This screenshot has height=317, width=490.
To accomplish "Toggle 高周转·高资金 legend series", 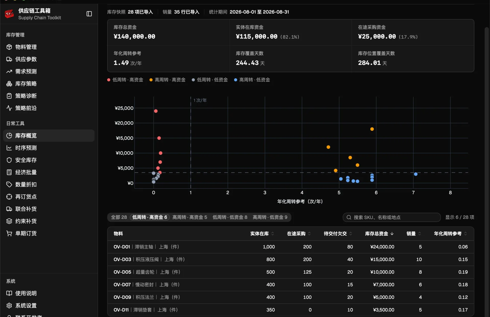I will click(x=167, y=80).
